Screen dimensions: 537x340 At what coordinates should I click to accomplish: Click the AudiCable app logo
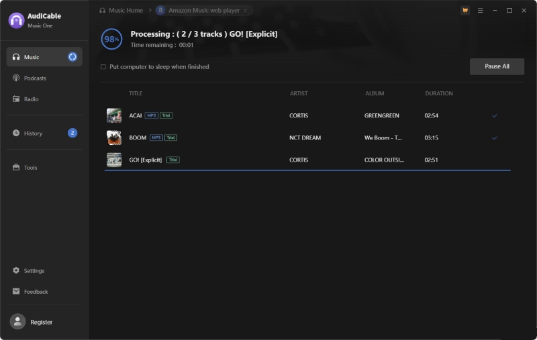coord(16,21)
